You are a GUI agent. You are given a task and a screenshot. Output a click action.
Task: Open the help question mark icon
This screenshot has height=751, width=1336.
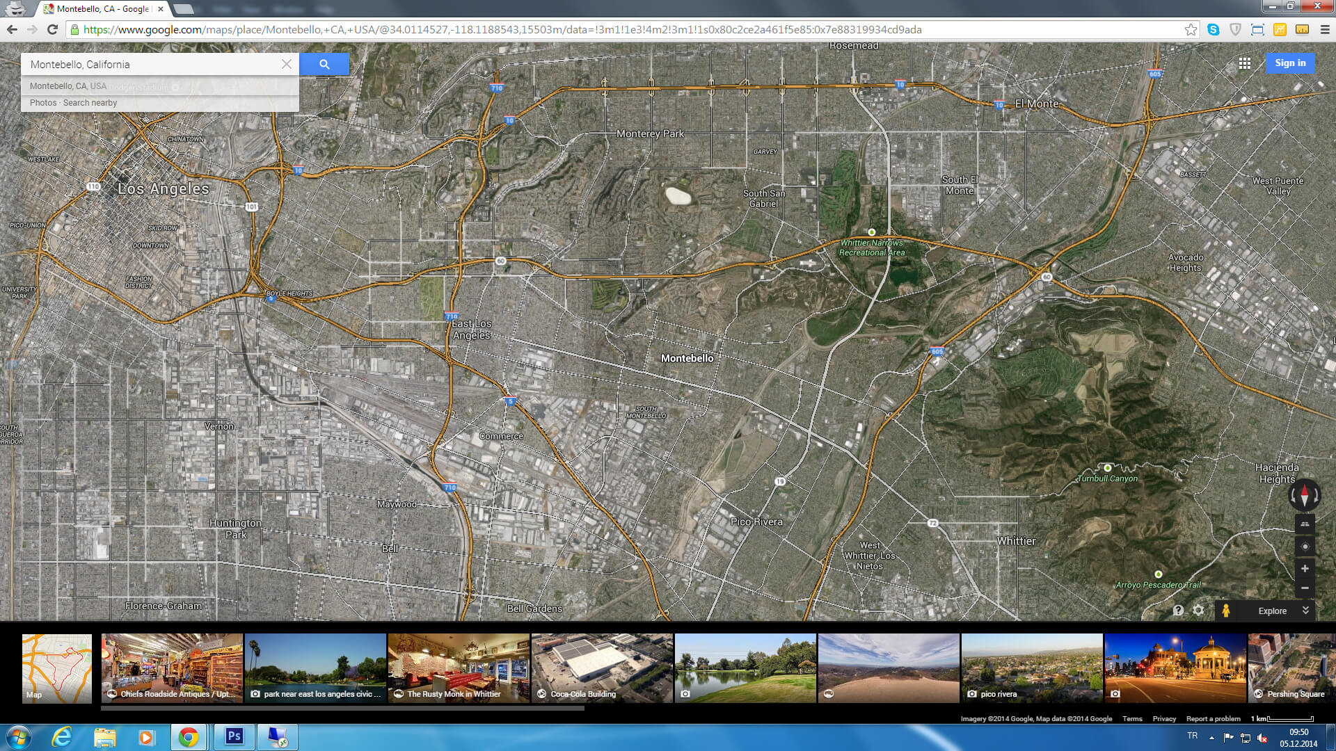(1178, 610)
